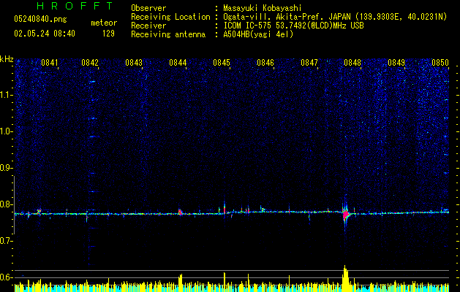
Task: Click the 0848 time marker
Action: [352, 63]
